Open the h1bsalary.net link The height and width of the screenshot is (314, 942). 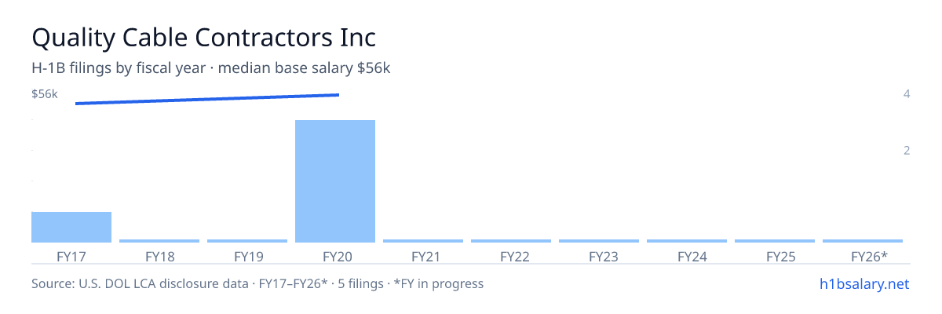[x=863, y=283]
